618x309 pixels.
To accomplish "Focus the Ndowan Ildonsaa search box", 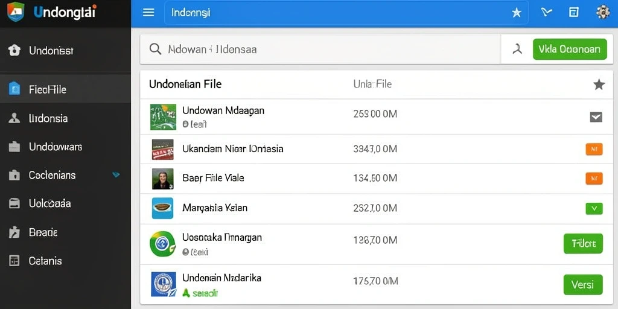I will [x=320, y=49].
